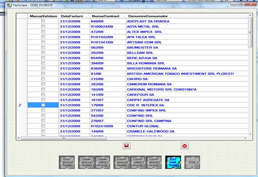Image resolution: width=258 pixels, height=177 pixels.
Task: Select contract number R102410/09
Action: (102, 126)
